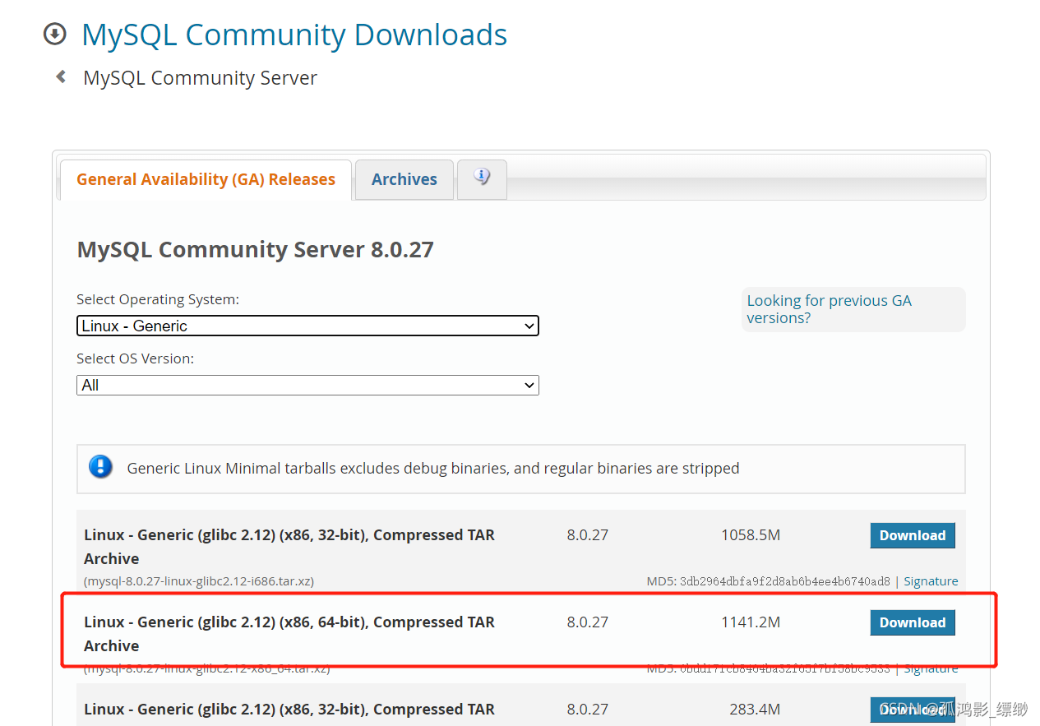Screen dimensions: 1040x726
Task: Open the Signature link for the x86_64 tarball
Action: pyautogui.click(x=931, y=668)
